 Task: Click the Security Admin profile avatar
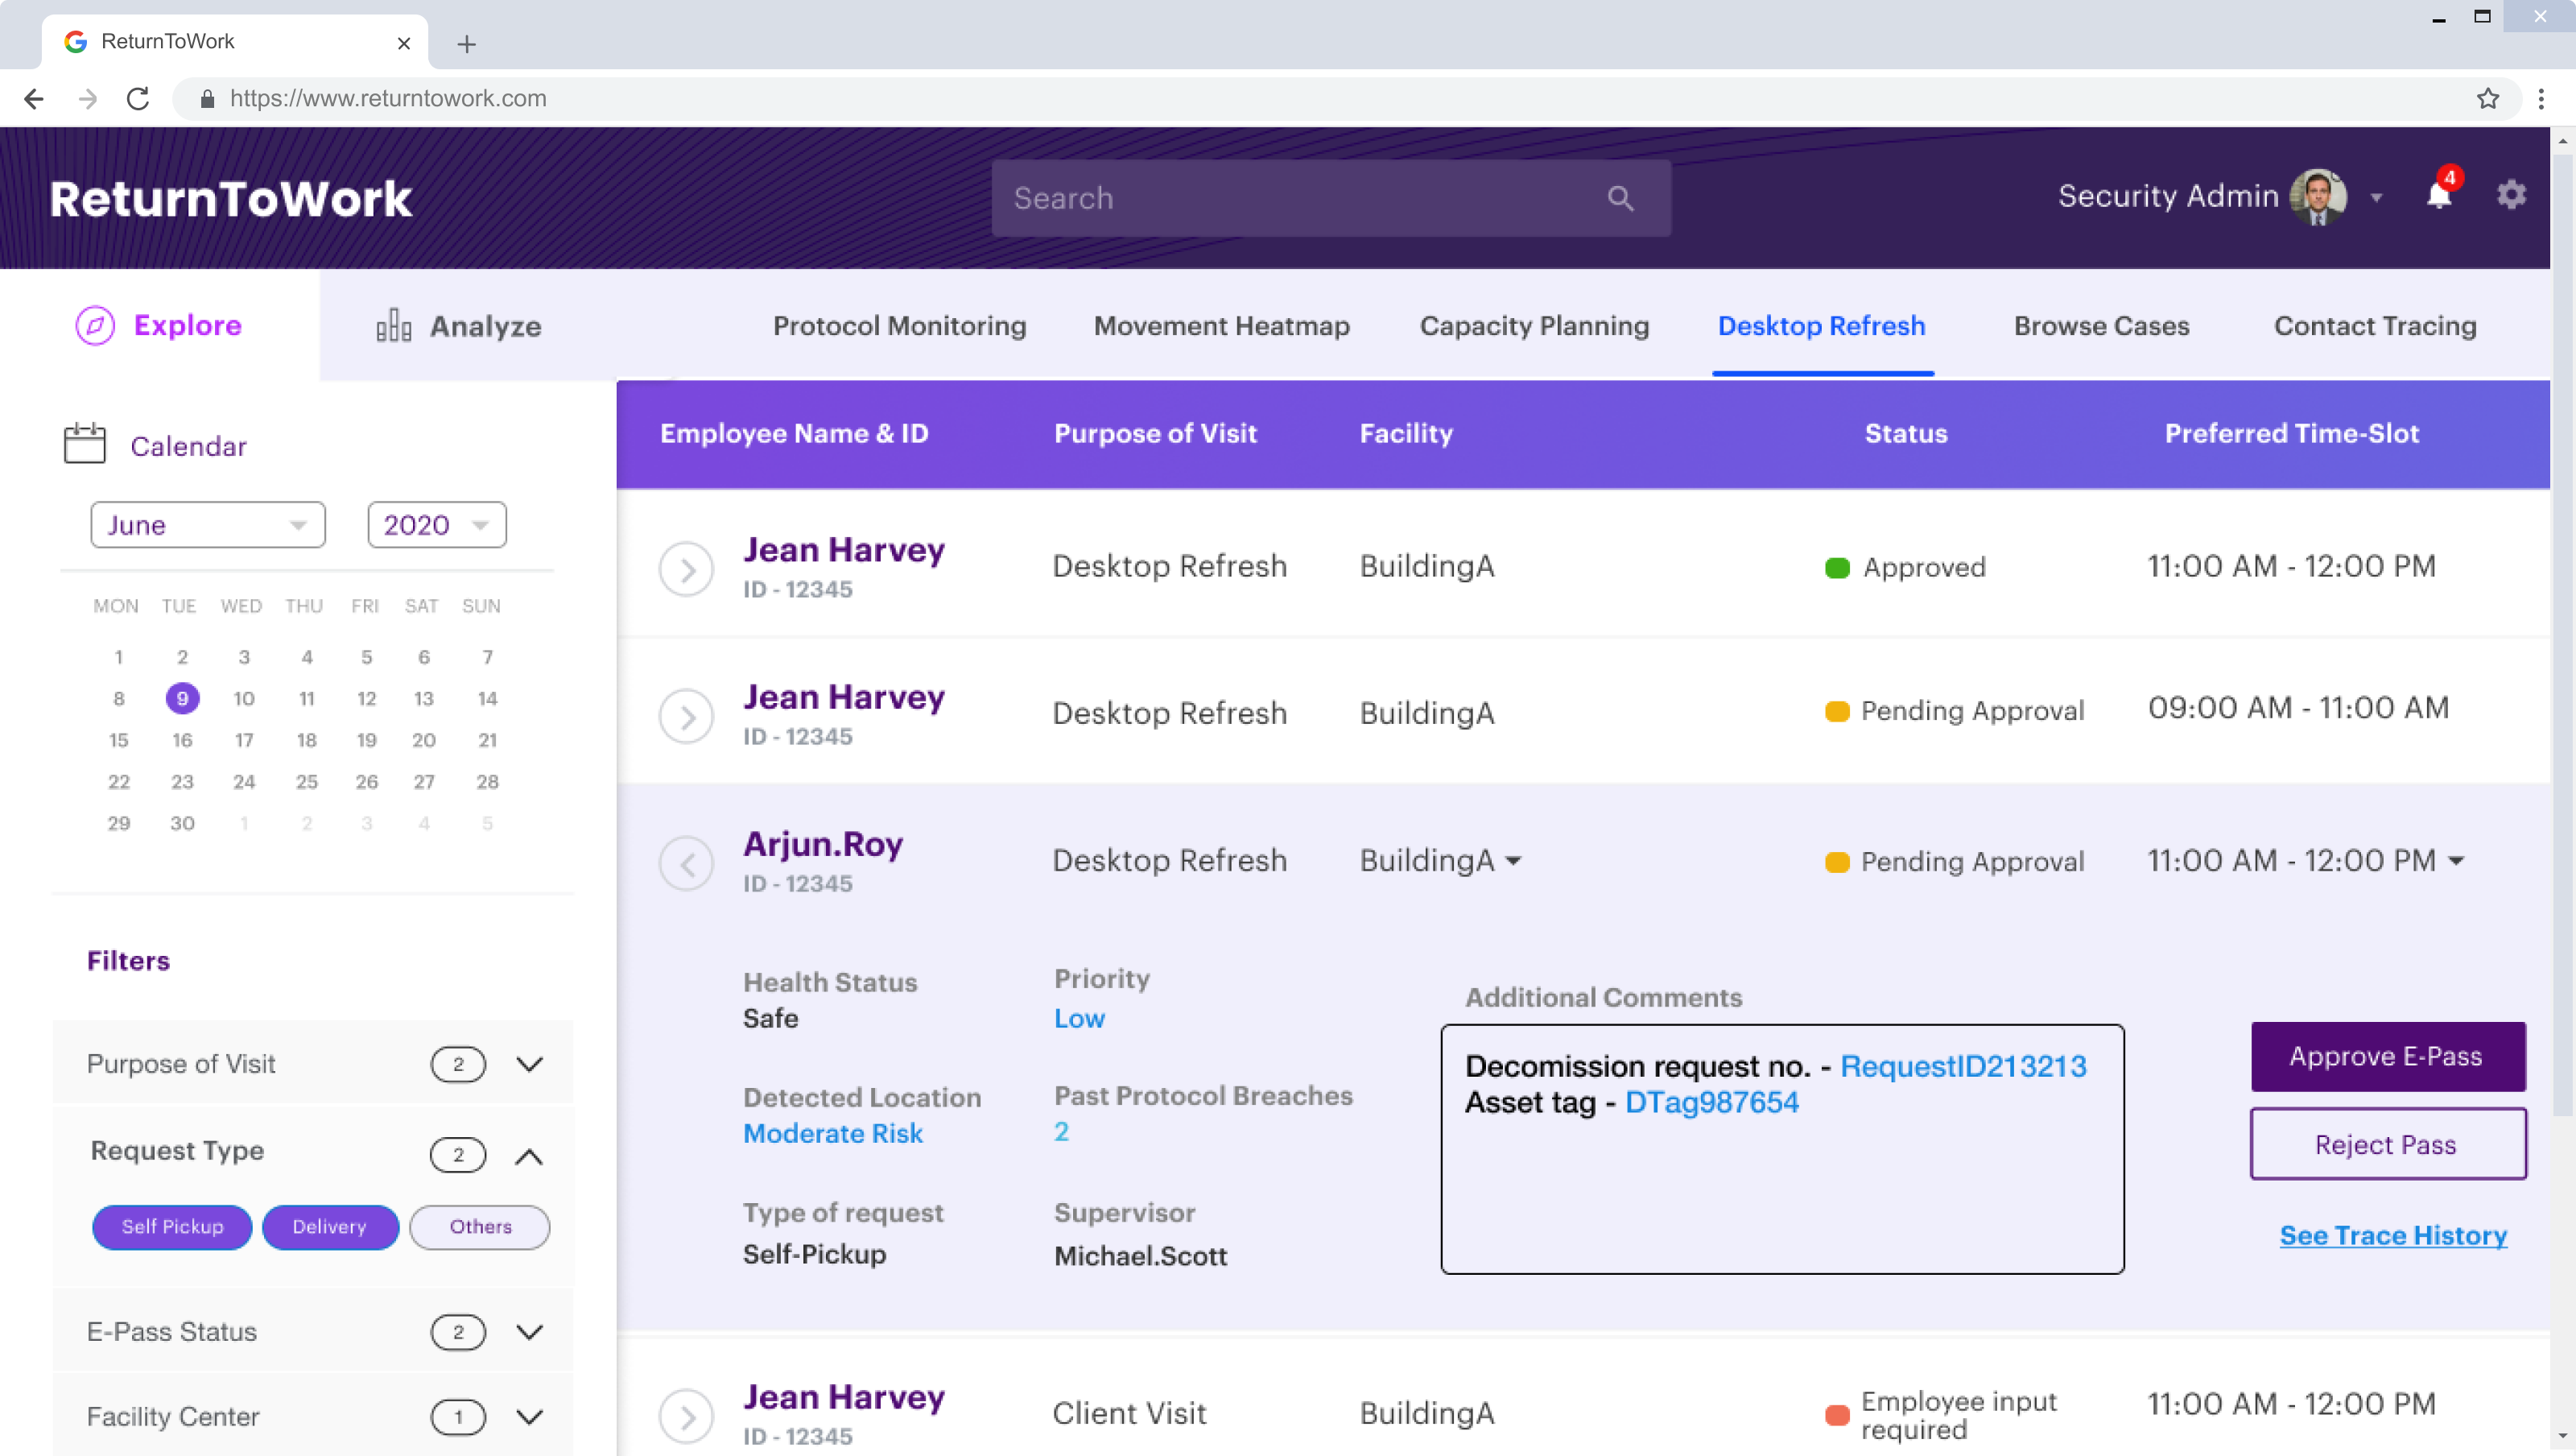2318,196
